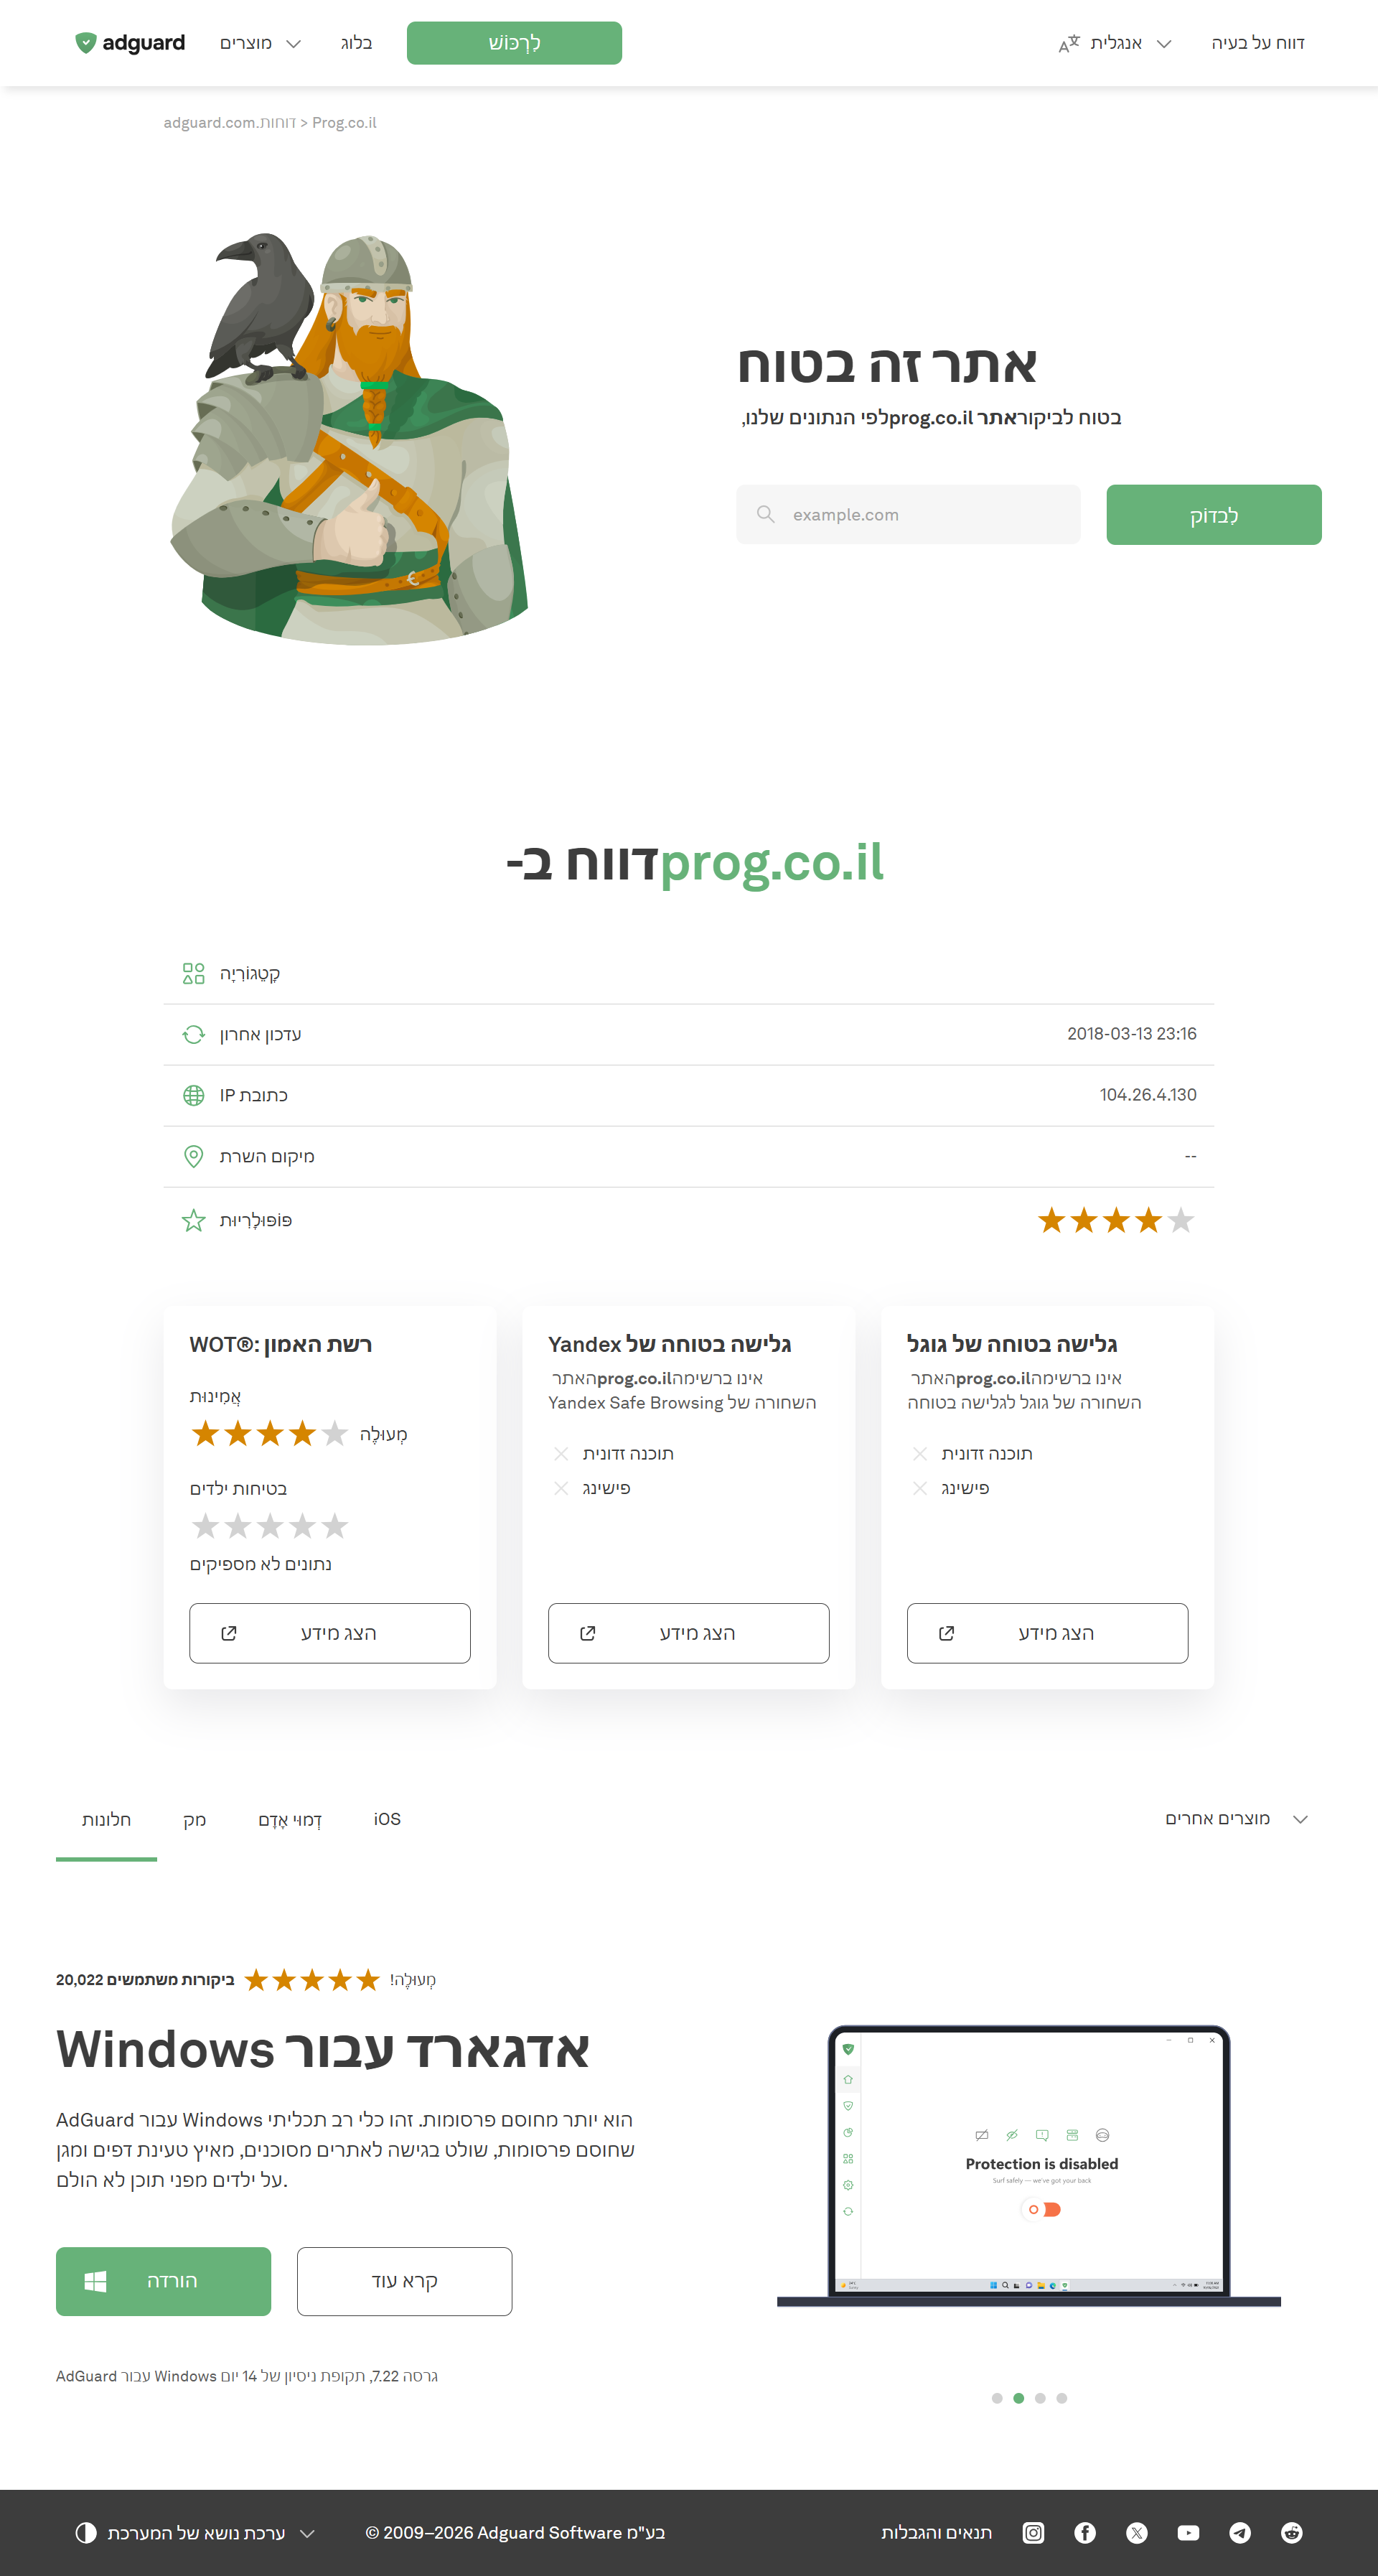Click the green הורדה download button for Windows
The height and width of the screenshot is (2576, 1378).
coord(163,2281)
